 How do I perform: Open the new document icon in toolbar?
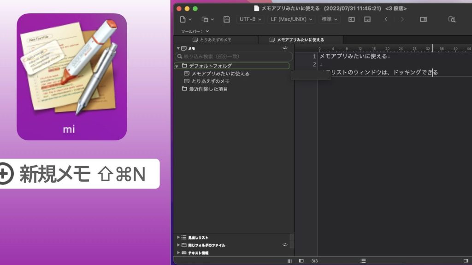pyautogui.click(x=183, y=19)
